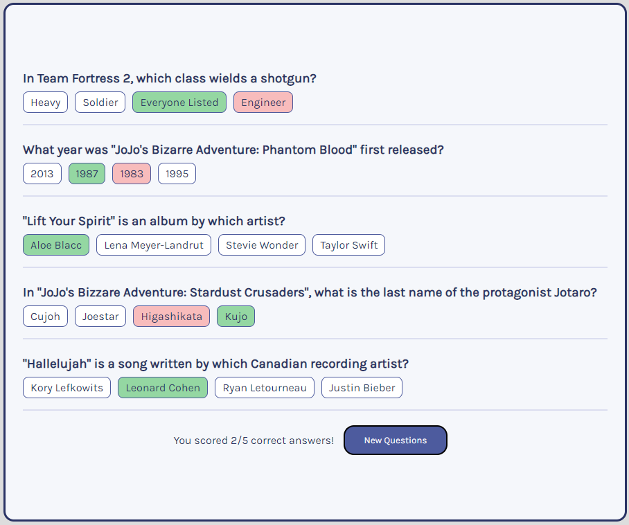Select the 1987 answer

(x=87, y=174)
